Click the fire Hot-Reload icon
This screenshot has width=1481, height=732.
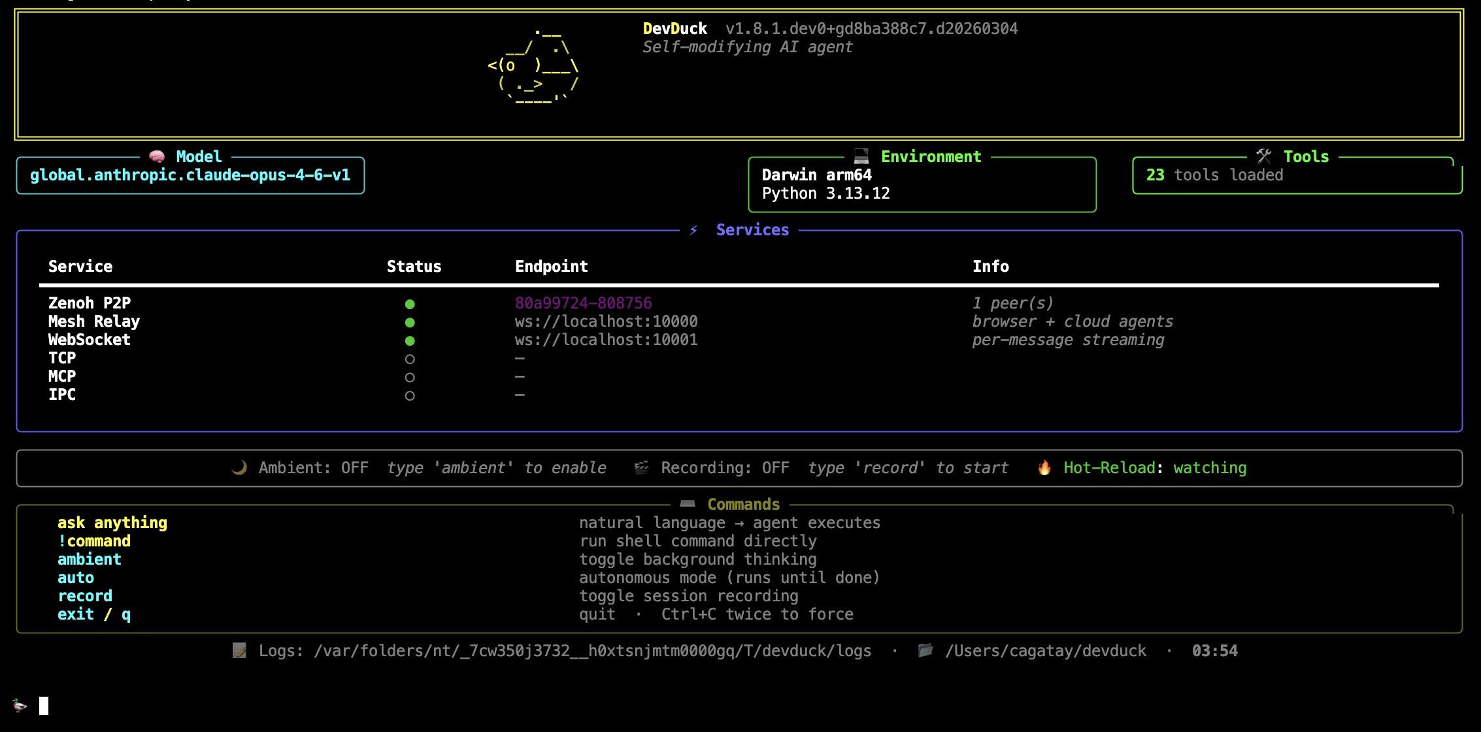[x=1044, y=467]
